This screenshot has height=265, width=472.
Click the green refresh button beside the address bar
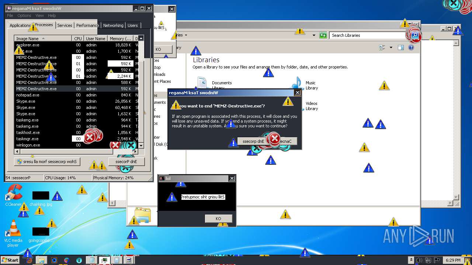pyautogui.click(x=323, y=35)
